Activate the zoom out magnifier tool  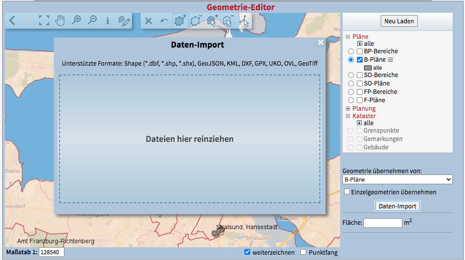[92, 20]
